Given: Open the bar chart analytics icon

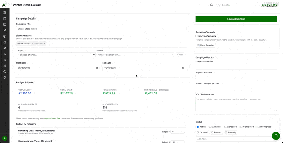Looking at the screenshot, I should [x=5, y=60].
